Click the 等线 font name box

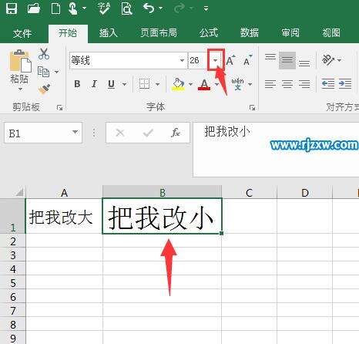point(124,61)
